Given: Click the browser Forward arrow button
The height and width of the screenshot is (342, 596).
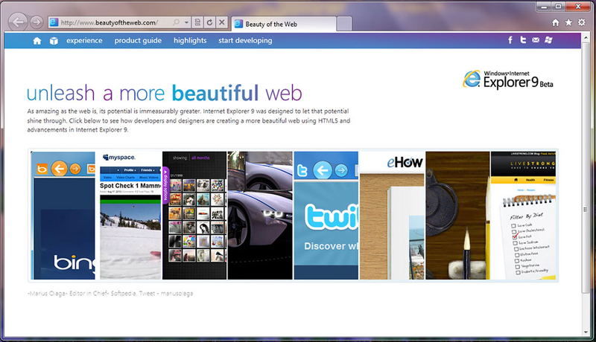Looking at the screenshot, I should 36,22.
